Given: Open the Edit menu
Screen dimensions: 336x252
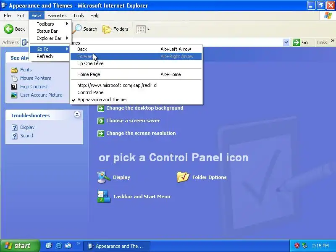Looking at the screenshot, I should tap(21, 16).
